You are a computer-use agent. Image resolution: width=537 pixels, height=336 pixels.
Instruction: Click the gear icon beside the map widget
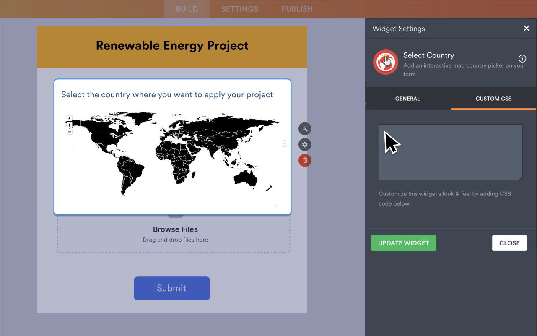pyautogui.click(x=305, y=144)
